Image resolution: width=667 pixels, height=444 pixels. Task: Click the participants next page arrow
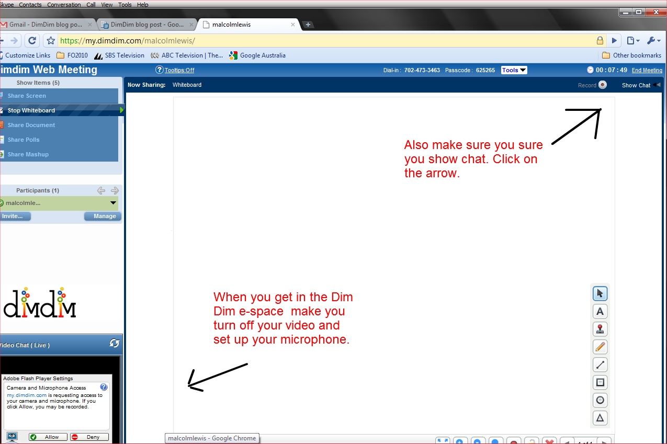[115, 191]
